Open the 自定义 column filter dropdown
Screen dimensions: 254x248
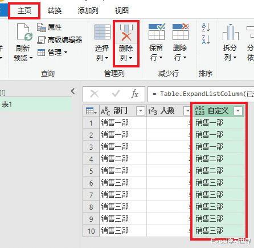click(238, 111)
